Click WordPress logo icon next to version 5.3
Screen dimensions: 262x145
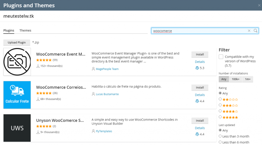[x=197, y=68]
